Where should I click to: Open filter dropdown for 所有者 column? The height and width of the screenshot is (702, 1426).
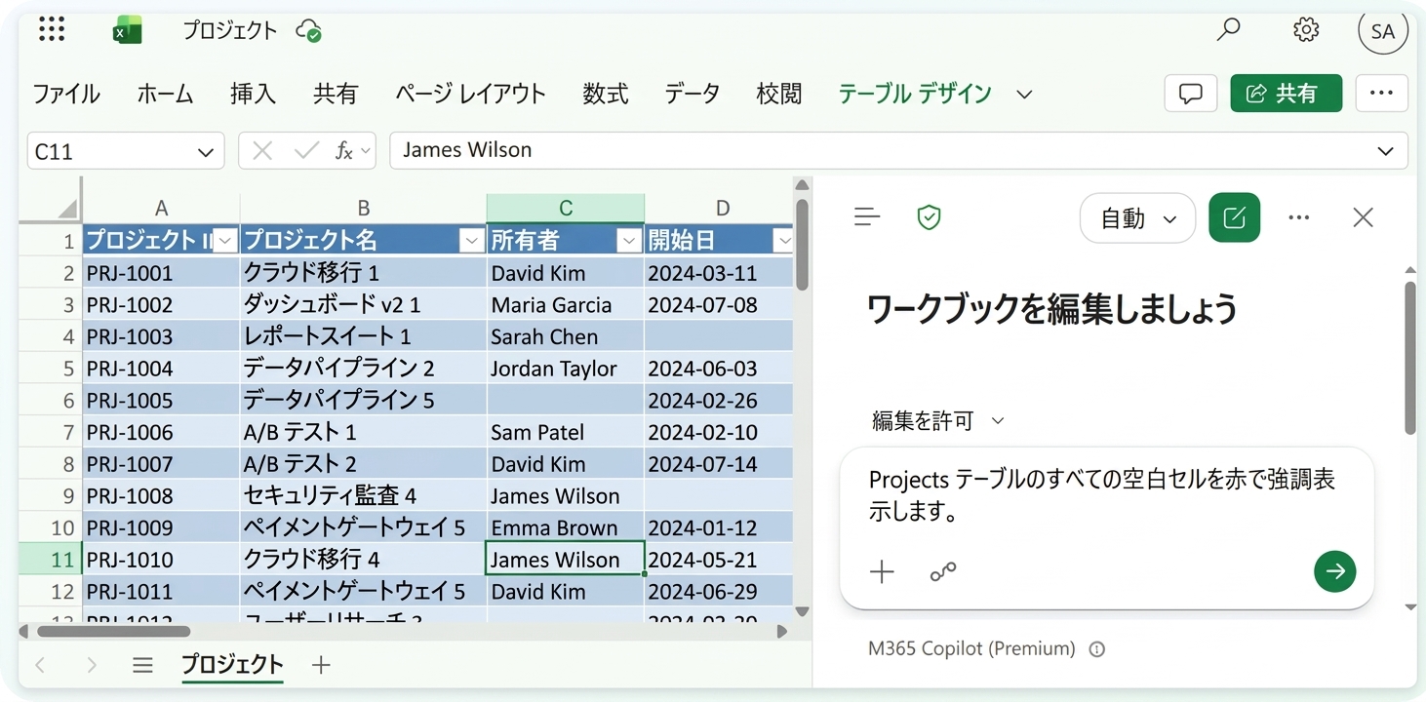point(629,240)
